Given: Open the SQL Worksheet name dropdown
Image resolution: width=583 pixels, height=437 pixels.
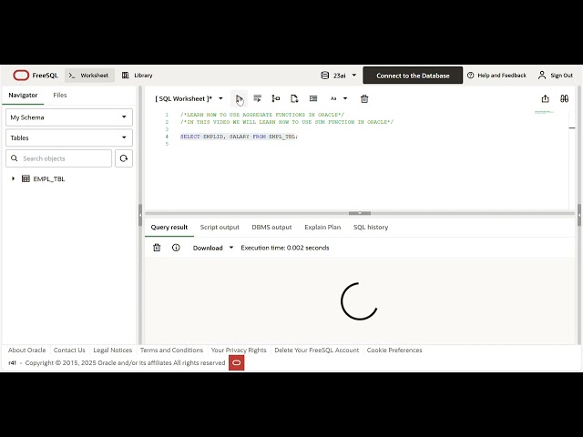Looking at the screenshot, I should pyautogui.click(x=189, y=98).
